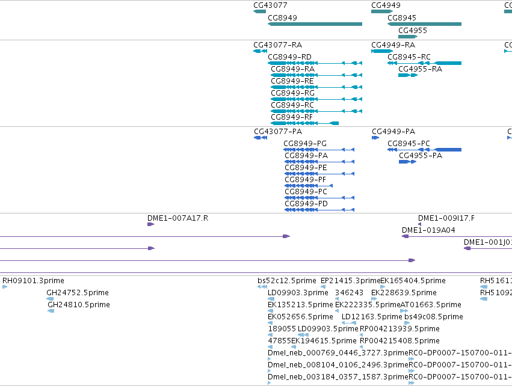Select the CG4949-RA transcript bar
This screenshot has width=512, height=386.
(x=381, y=51)
